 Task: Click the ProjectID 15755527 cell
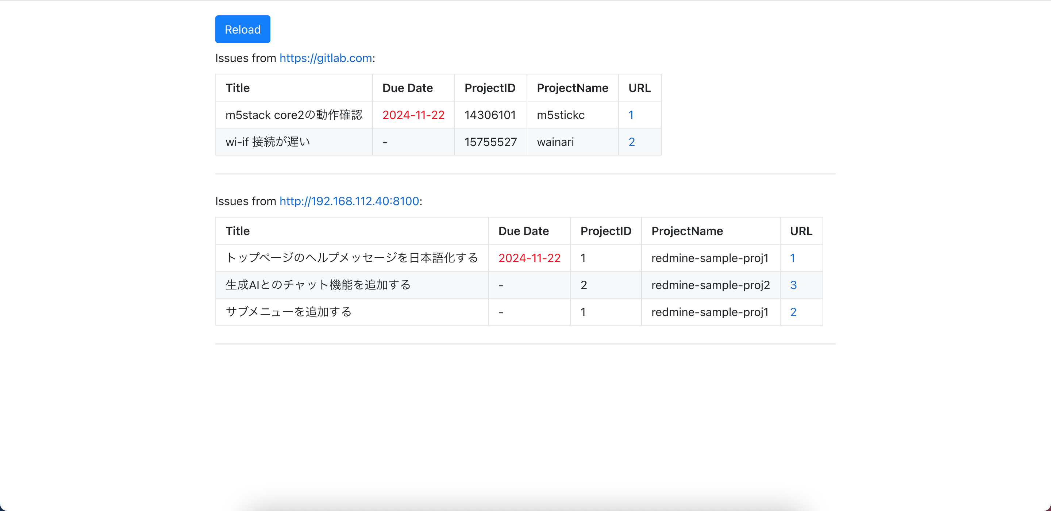pos(490,142)
